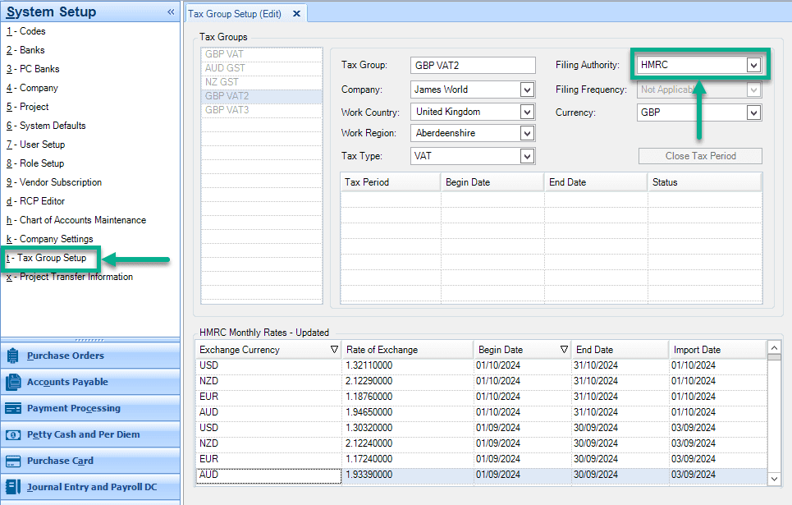Open the Filing Frequency dropdown
The image size is (792, 505).
[753, 90]
